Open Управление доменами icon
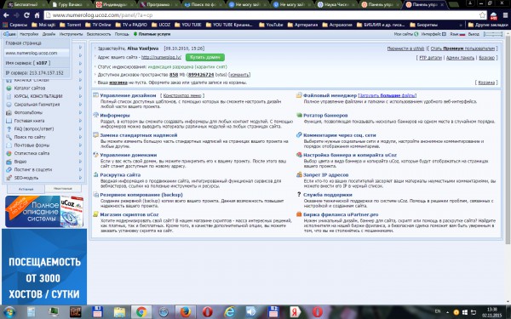The height and width of the screenshot is (319, 511). coord(95,155)
